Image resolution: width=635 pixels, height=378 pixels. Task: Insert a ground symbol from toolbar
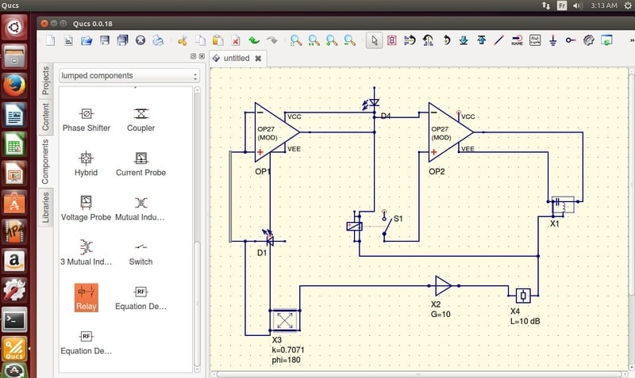(552, 40)
